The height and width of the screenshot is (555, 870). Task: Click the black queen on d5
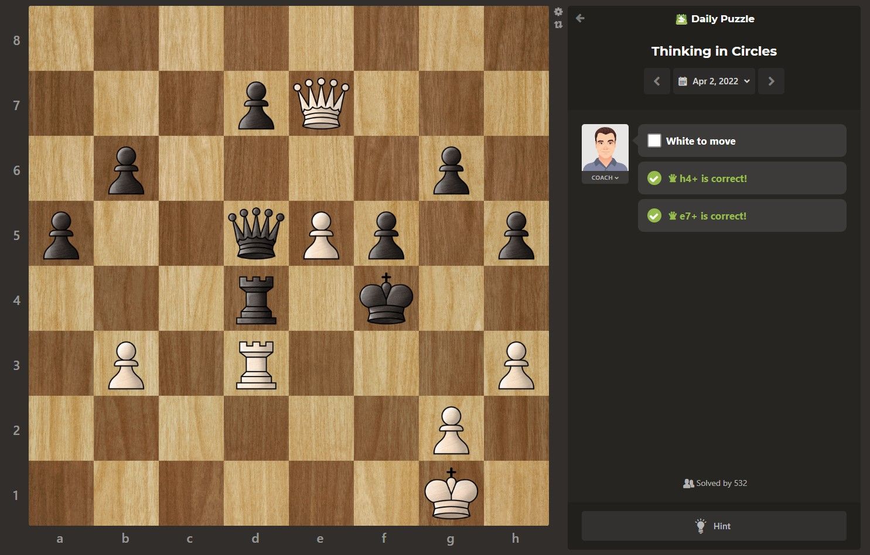255,235
